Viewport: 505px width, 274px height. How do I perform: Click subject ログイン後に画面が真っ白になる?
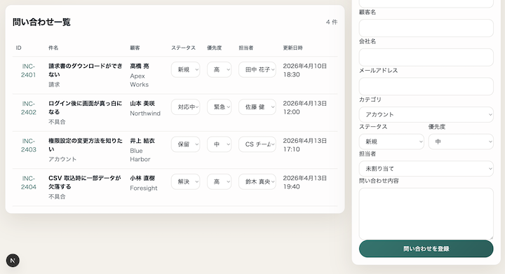pyautogui.click(x=86, y=107)
